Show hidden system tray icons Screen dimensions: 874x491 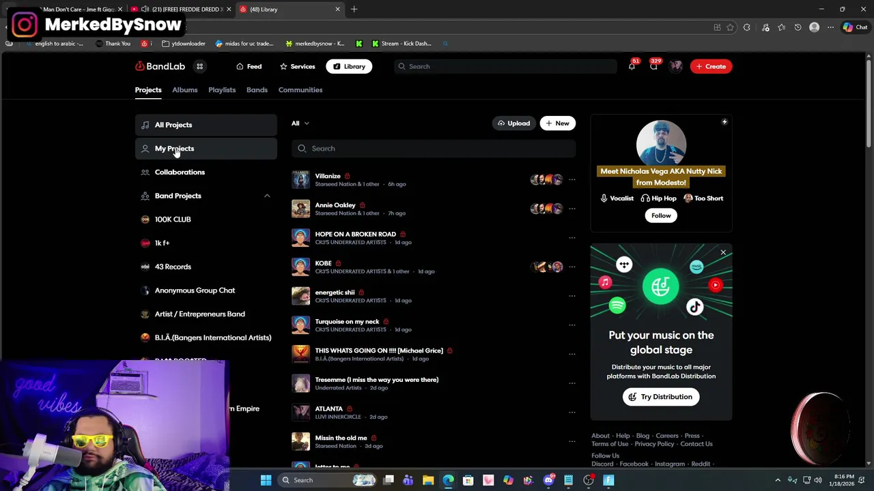coord(777,480)
